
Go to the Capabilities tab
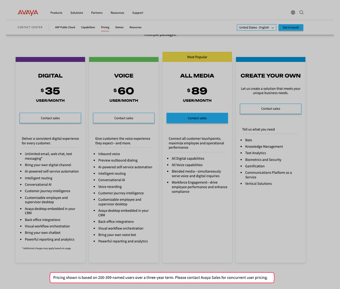[x=88, y=27]
